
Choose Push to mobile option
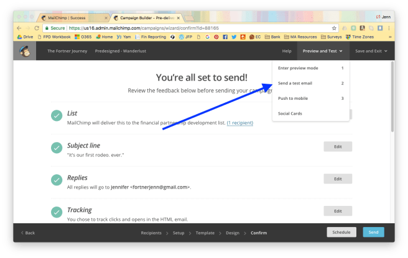(x=311, y=98)
